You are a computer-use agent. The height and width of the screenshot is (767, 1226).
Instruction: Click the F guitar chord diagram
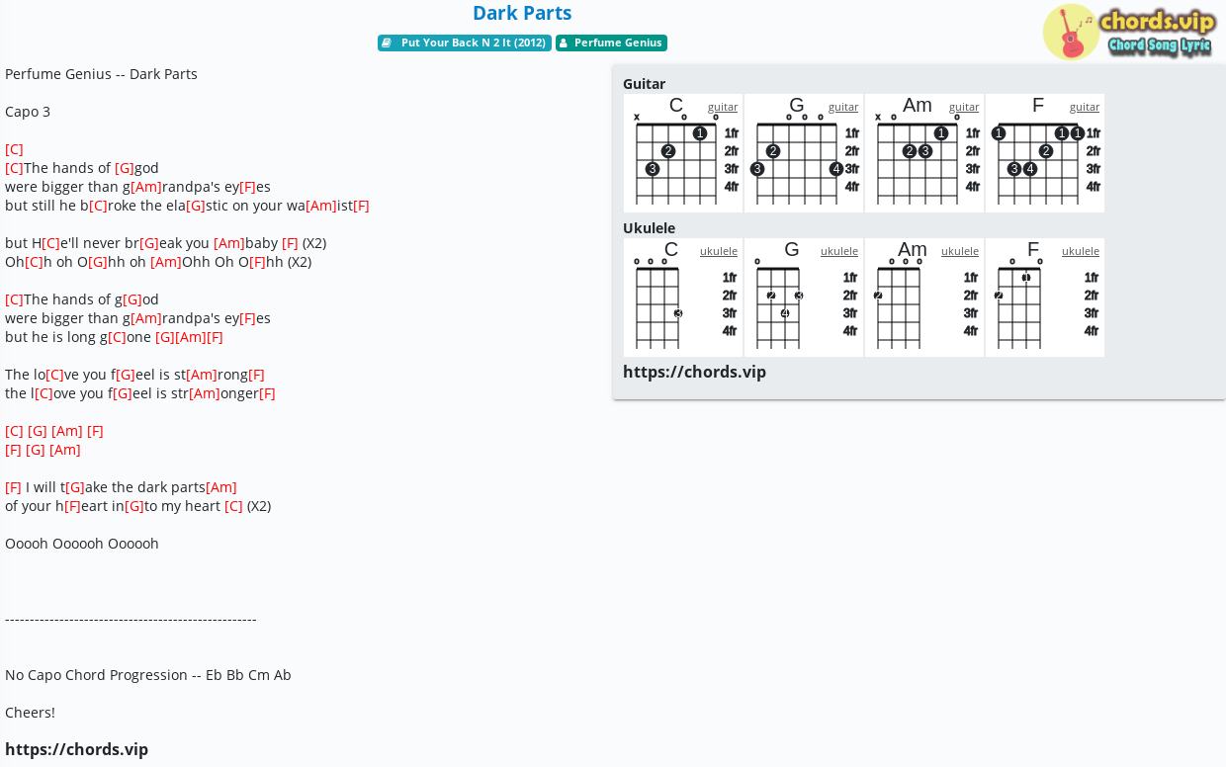1045,153
